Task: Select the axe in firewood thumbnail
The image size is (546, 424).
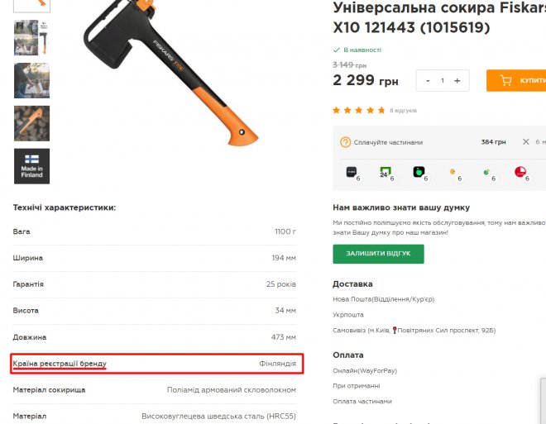Action: click(31, 123)
